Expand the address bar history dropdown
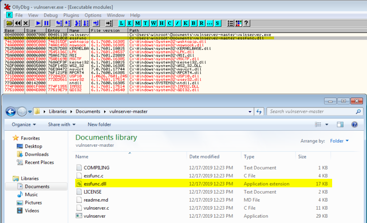367x223 pixels. [250, 111]
